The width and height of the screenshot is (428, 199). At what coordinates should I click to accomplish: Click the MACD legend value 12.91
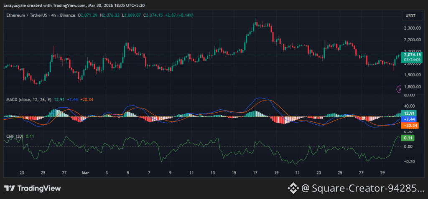coord(59,99)
